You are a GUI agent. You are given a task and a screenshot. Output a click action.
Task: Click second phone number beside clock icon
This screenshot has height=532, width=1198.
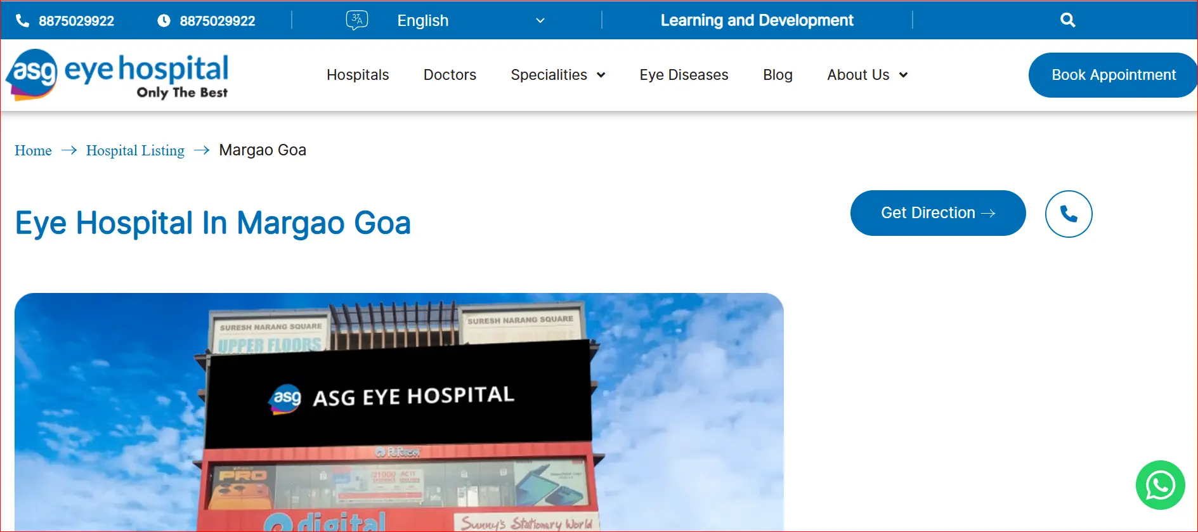[218, 21]
